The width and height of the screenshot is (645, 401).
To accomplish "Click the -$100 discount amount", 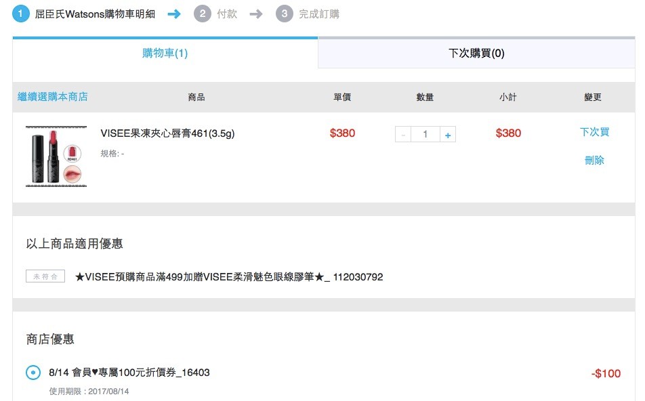I will click(x=606, y=373).
